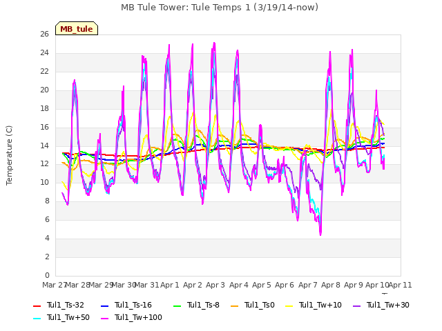Click the 14 y-axis tick label

[x=44, y=146]
